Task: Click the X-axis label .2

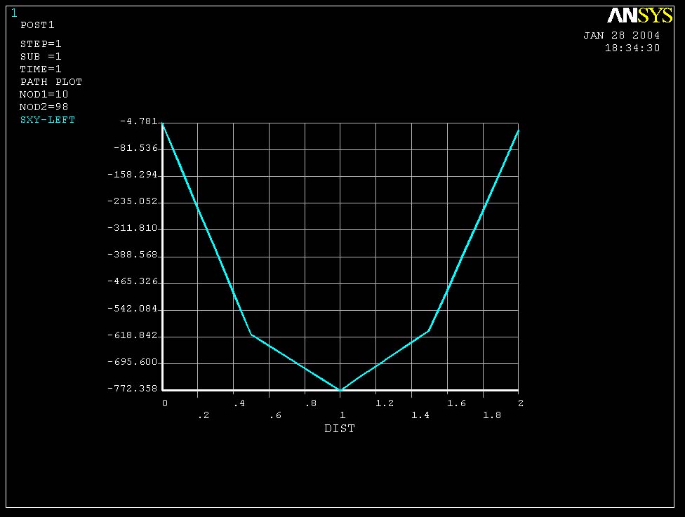Action: (x=204, y=415)
